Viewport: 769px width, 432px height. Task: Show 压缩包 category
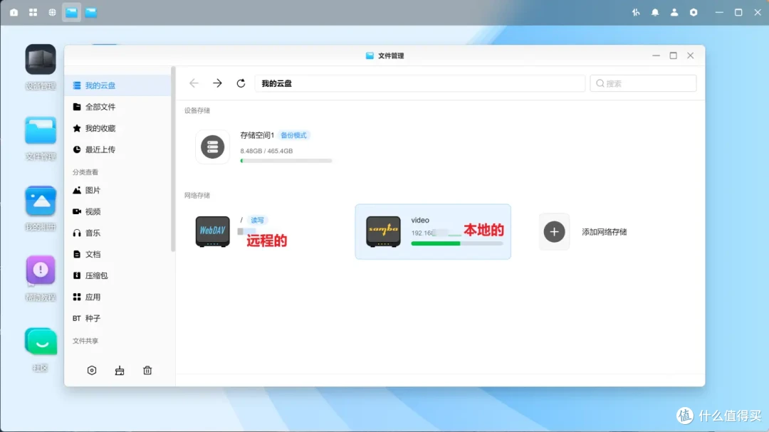tap(117, 275)
